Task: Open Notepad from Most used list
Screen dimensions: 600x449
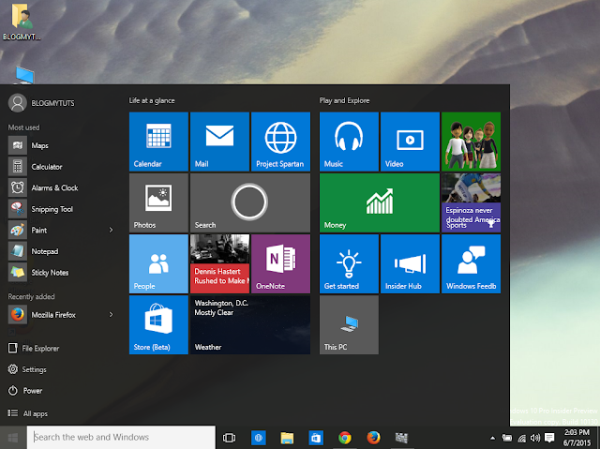Action: [61, 251]
